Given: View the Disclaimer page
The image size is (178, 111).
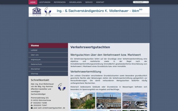Looking at the screenshot, I should click(x=48, y=69).
